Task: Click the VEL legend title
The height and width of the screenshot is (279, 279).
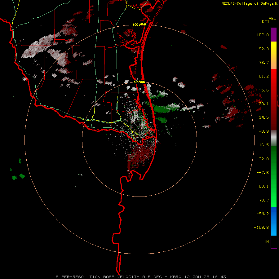Action: click(x=272, y=19)
